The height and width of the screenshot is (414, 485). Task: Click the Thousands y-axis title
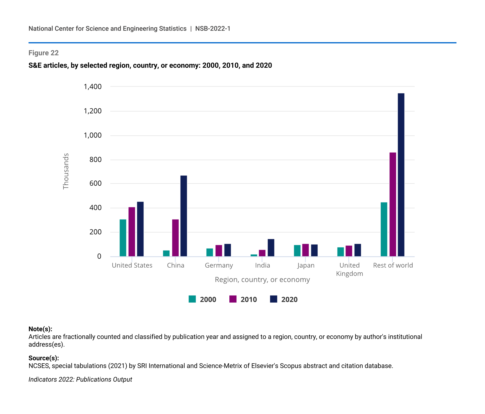66,171
